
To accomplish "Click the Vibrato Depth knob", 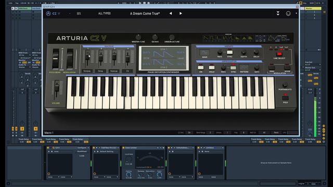I will click(x=244, y=52).
